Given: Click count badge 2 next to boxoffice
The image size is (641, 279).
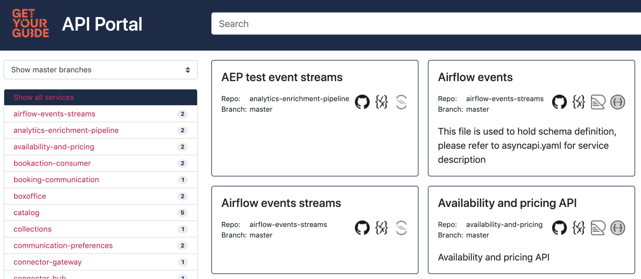Looking at the screenshot, I should tap(182, 196).
